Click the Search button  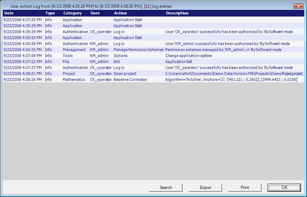tap(166, 188)
